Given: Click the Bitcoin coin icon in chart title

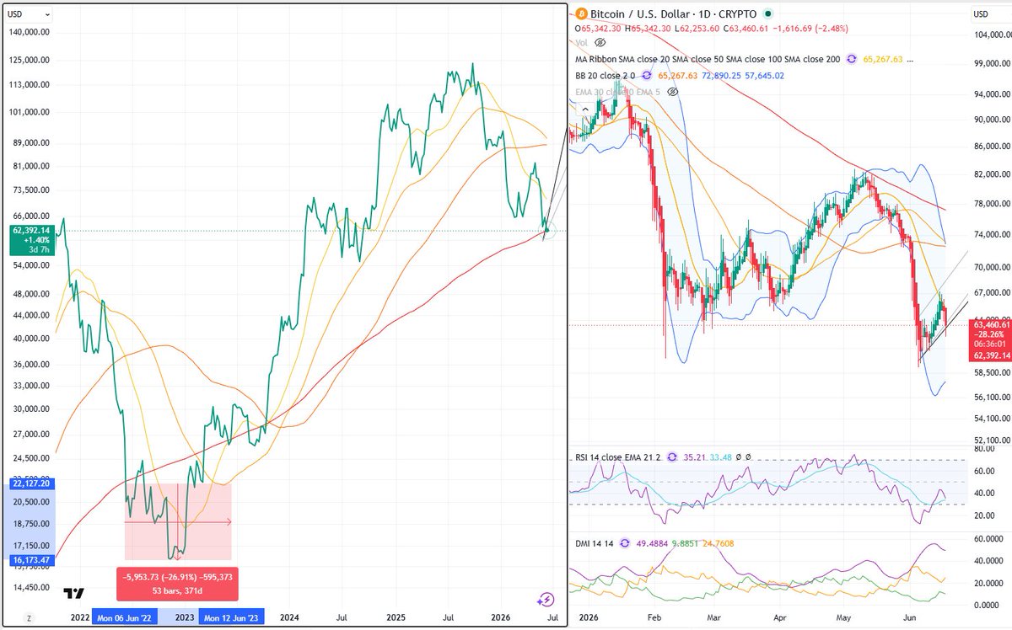Looking at the screenshot, I should (x=580, y=14).
